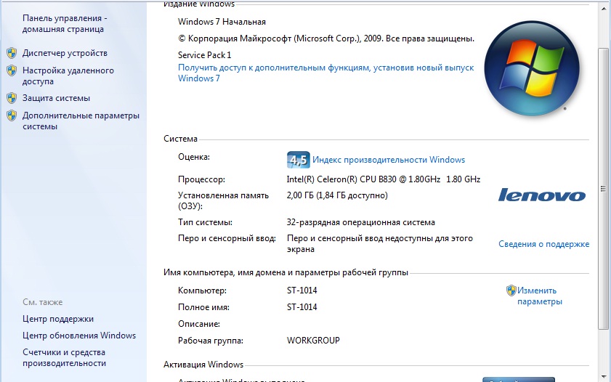Open Дополнительные параметры системы
Viewport: 611px width, 382px height.
pyautogui.click(x=81, y=121)
